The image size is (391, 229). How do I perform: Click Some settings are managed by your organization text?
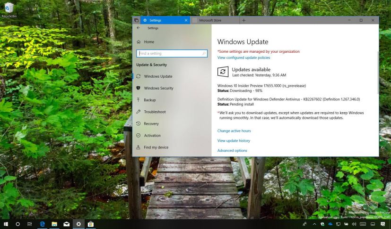259,51
